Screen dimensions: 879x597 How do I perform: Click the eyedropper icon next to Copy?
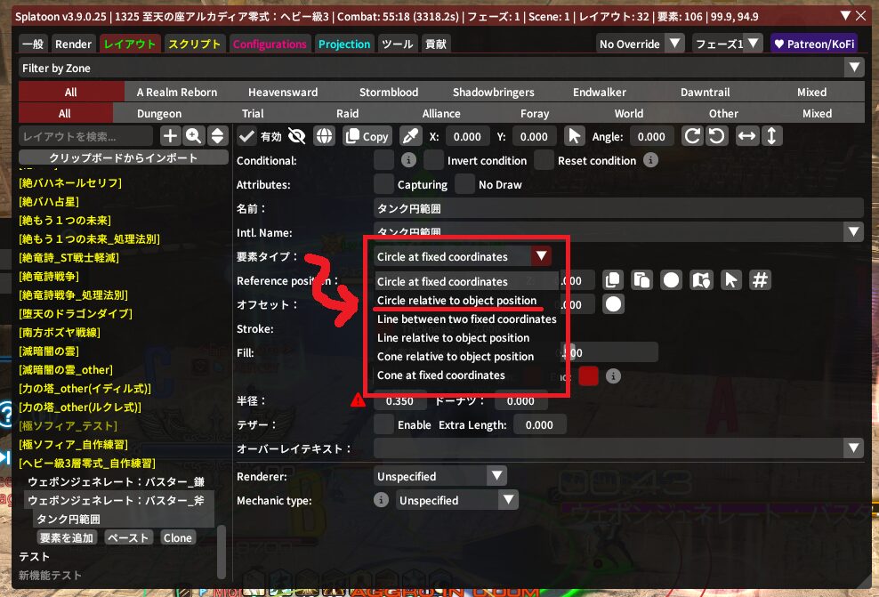[410, 136]
